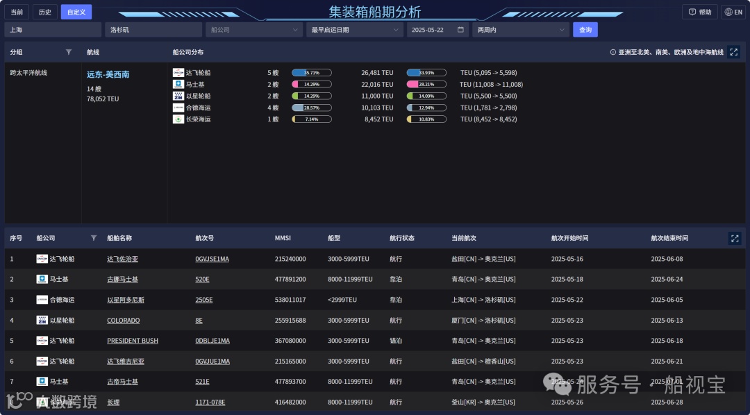Image resolution: width=750 pixels, height=415 pixels.
Task: Select MMSI value 538011017
Action: 290,300
